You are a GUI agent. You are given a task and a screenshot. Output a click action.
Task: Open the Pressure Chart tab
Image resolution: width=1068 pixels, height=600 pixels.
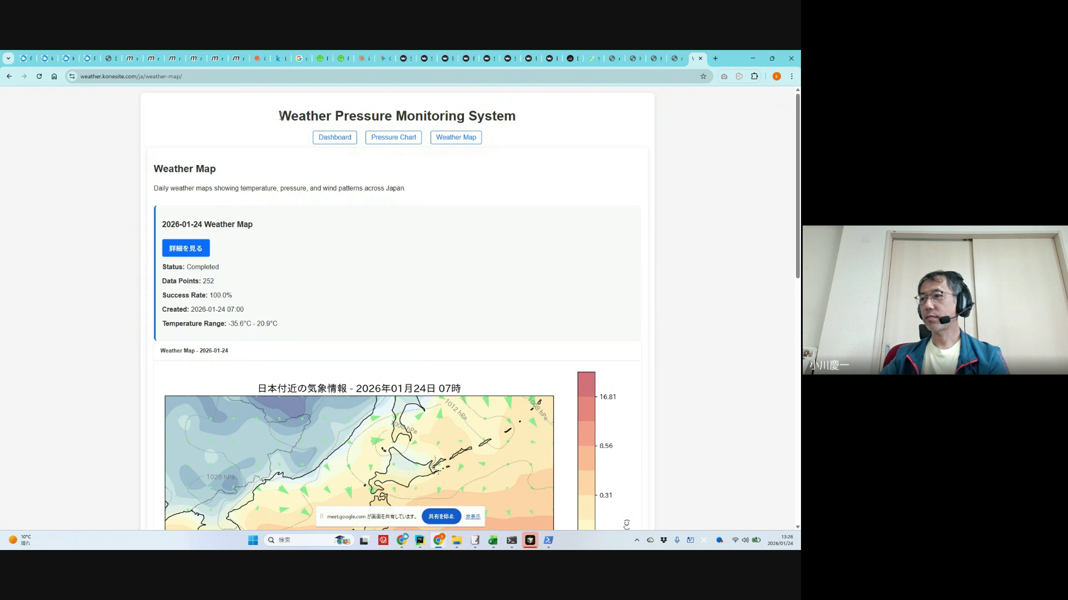(393, 137)
